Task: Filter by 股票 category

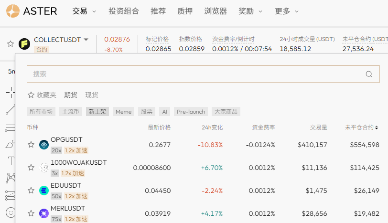Action: [x=147, y=112]
